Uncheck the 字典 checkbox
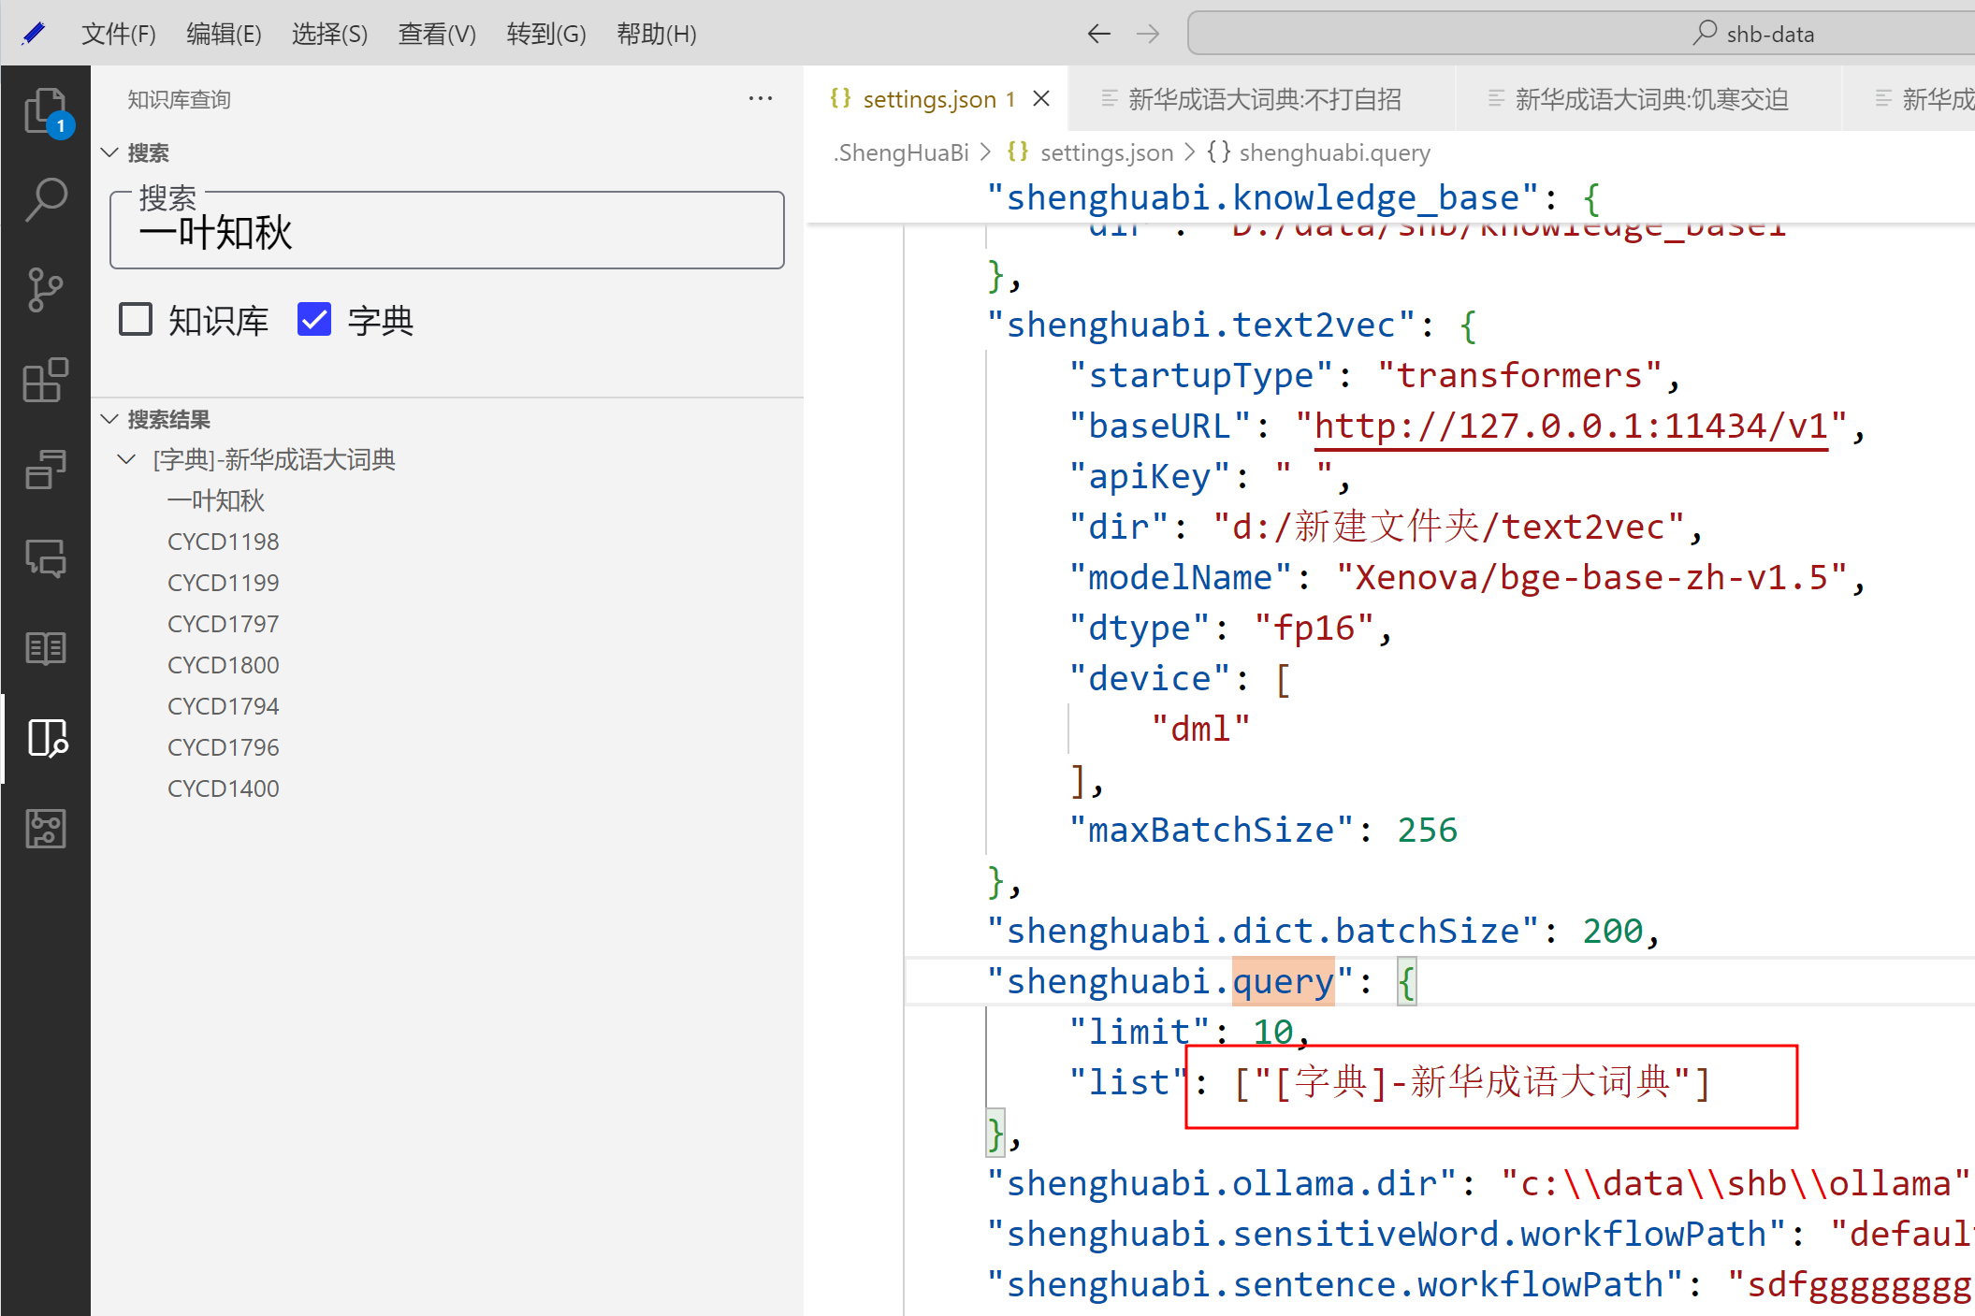Viewport: 1975px width, 1316px height. 314,320
